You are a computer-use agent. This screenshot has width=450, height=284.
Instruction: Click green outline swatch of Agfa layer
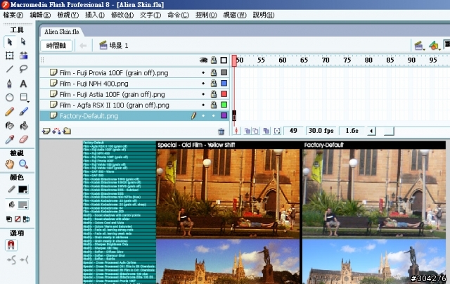[x=224, y=105]
